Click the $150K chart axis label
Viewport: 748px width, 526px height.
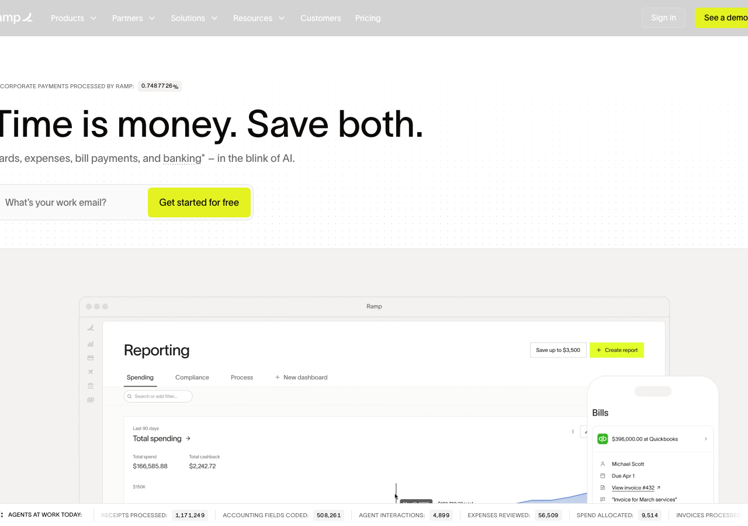[139, 487]
